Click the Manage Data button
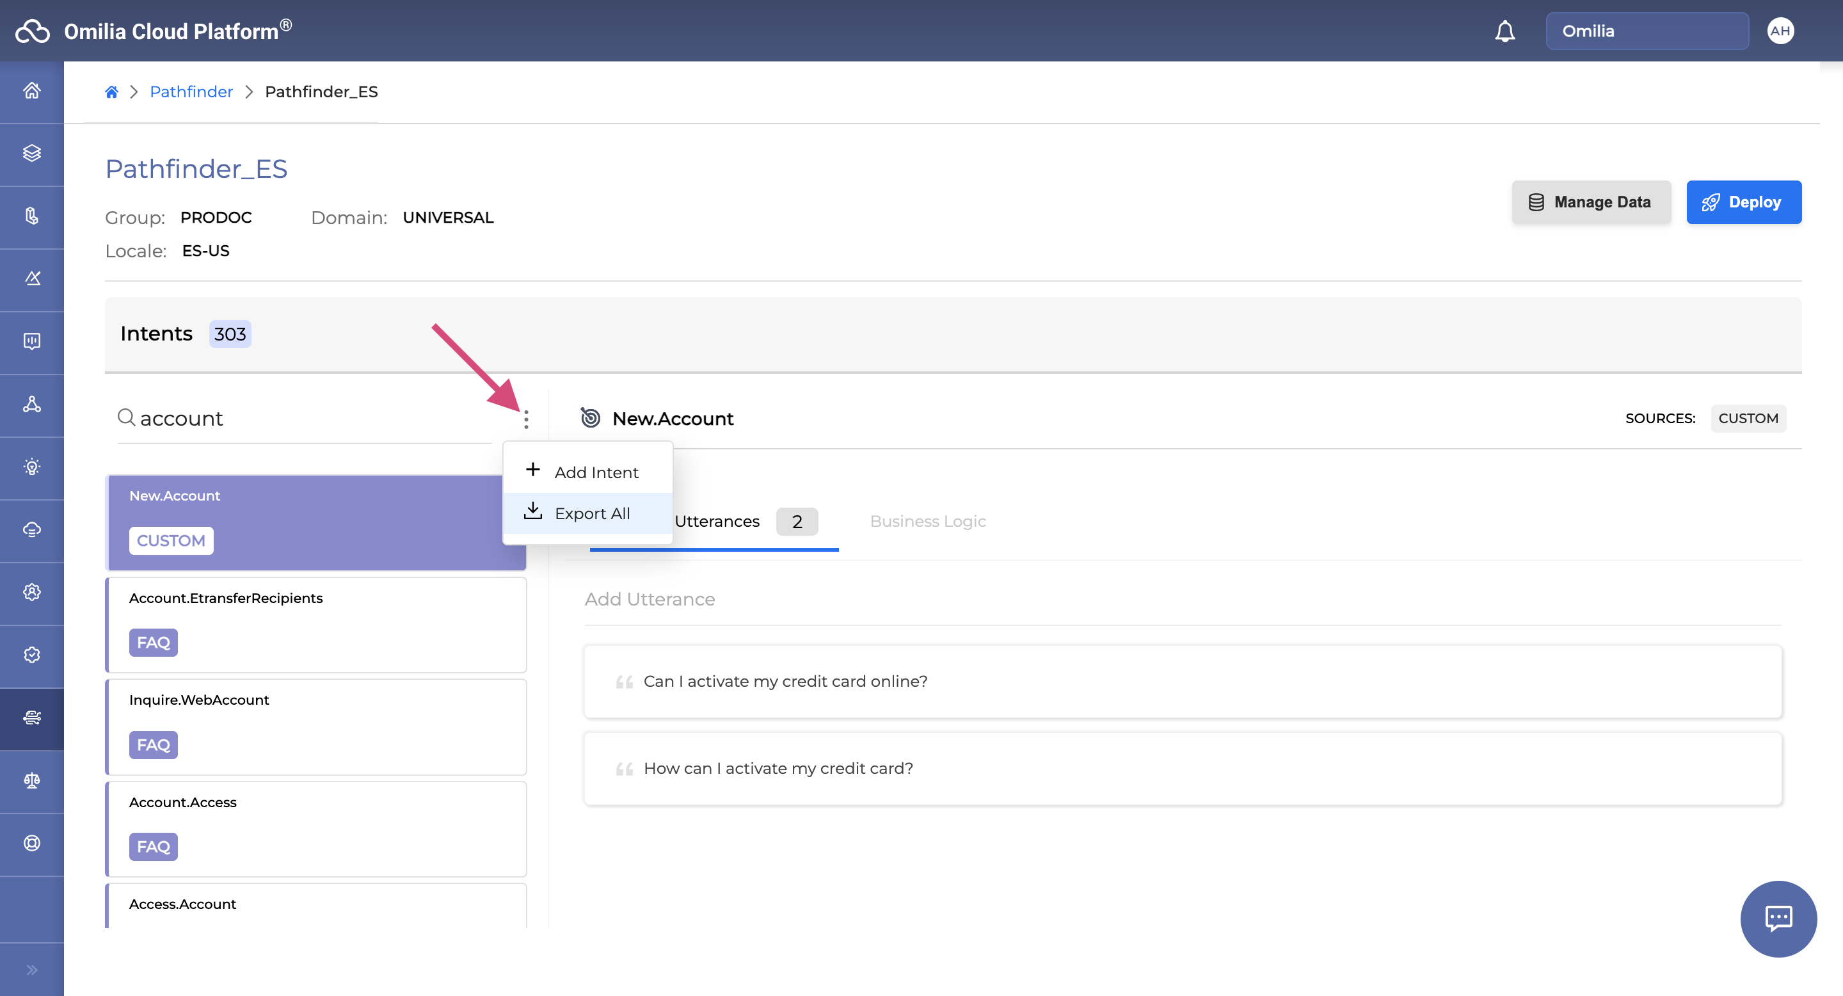1843x996 pixels. coord(1590,202)
